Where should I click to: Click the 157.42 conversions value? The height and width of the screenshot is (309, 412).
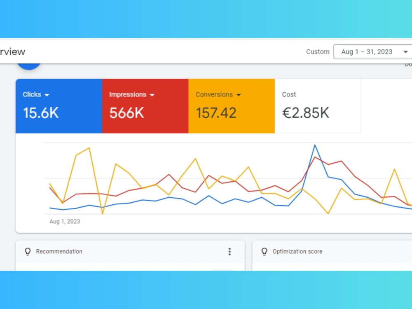pos(216,113)
